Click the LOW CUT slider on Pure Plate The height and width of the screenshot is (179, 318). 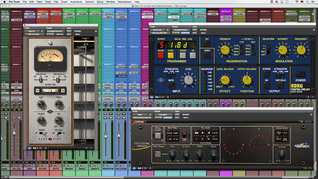(x=41, y=80)
